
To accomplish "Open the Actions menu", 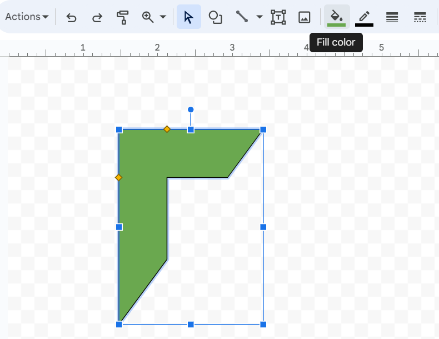I will click(x=27, y=17).
